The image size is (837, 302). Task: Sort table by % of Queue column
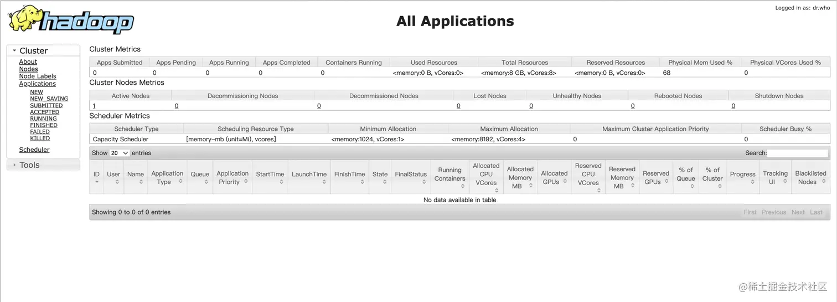click(686, 177)
